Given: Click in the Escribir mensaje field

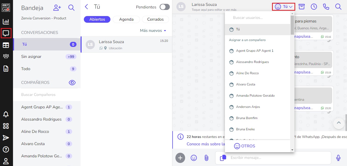Looking at the screenshot, I should [x=273, y=158].
